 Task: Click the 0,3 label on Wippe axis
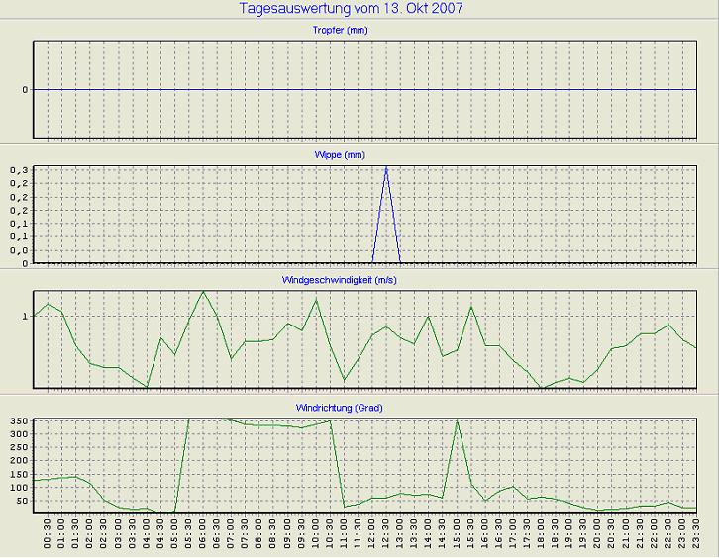16,170
